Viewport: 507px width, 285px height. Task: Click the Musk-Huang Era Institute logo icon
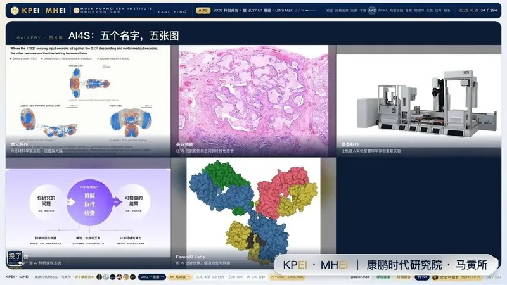(x=76, y=11)
